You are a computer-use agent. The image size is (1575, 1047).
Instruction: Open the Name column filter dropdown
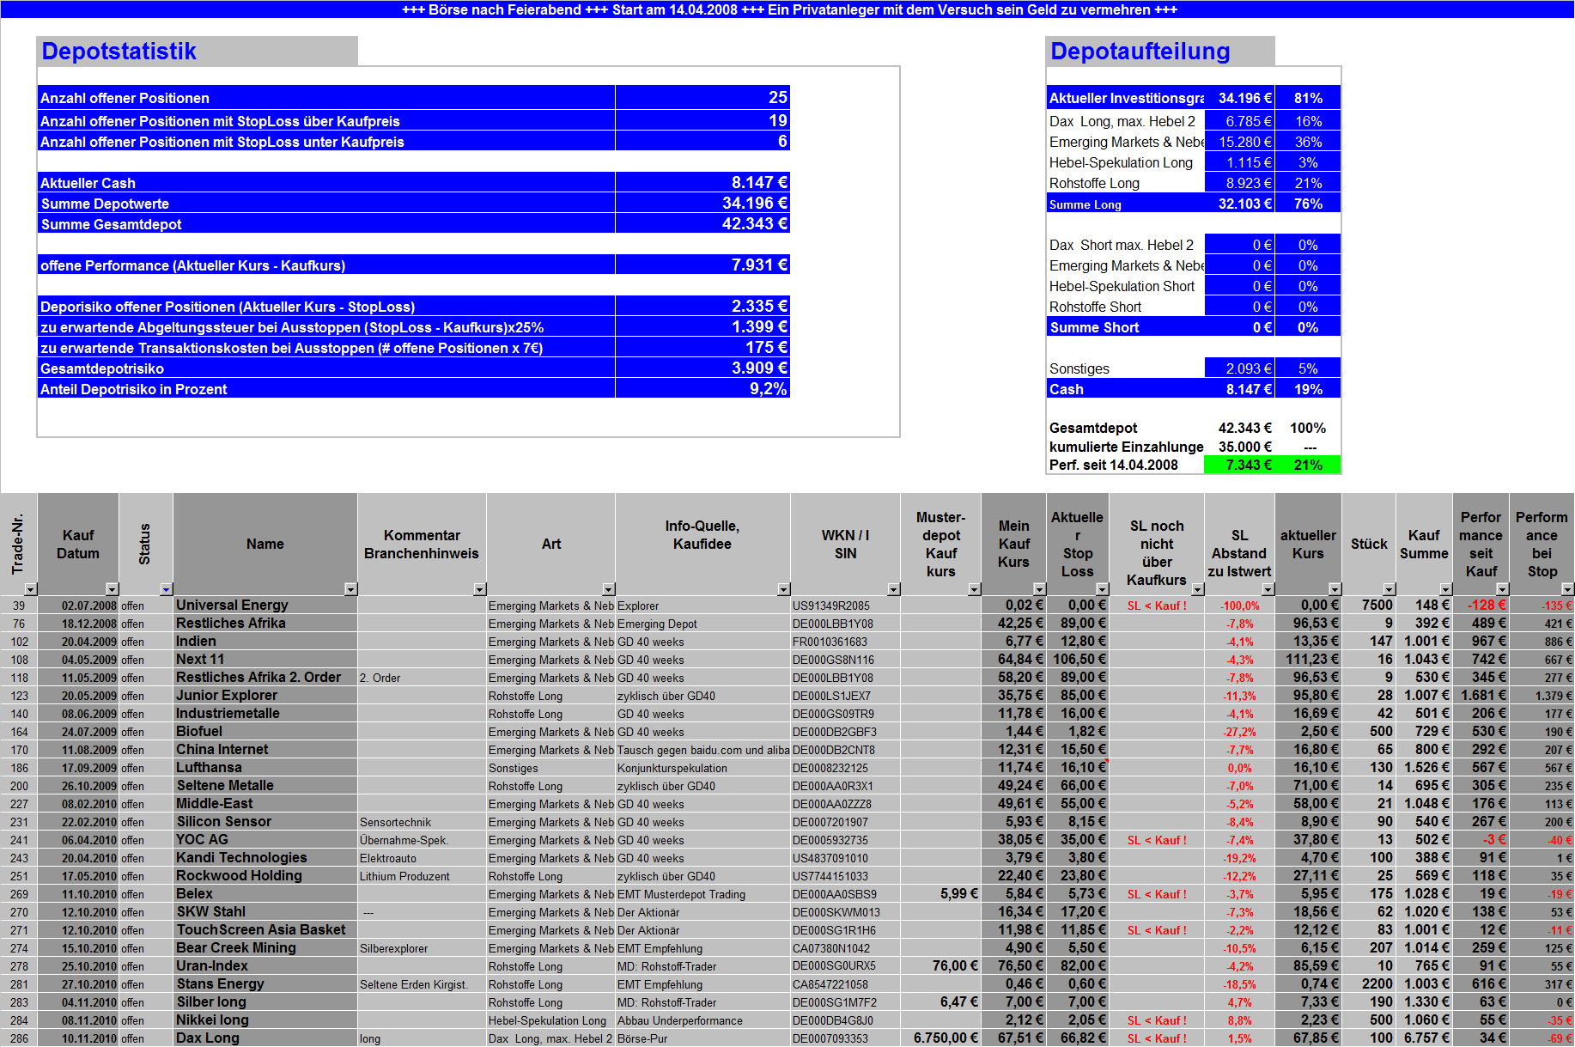click(350, 589)
